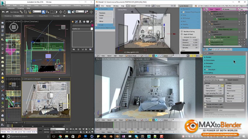248x139 pixels.
Task: Click the Auto Key button in 3ds Max
Action: click(x=46, y=129)
